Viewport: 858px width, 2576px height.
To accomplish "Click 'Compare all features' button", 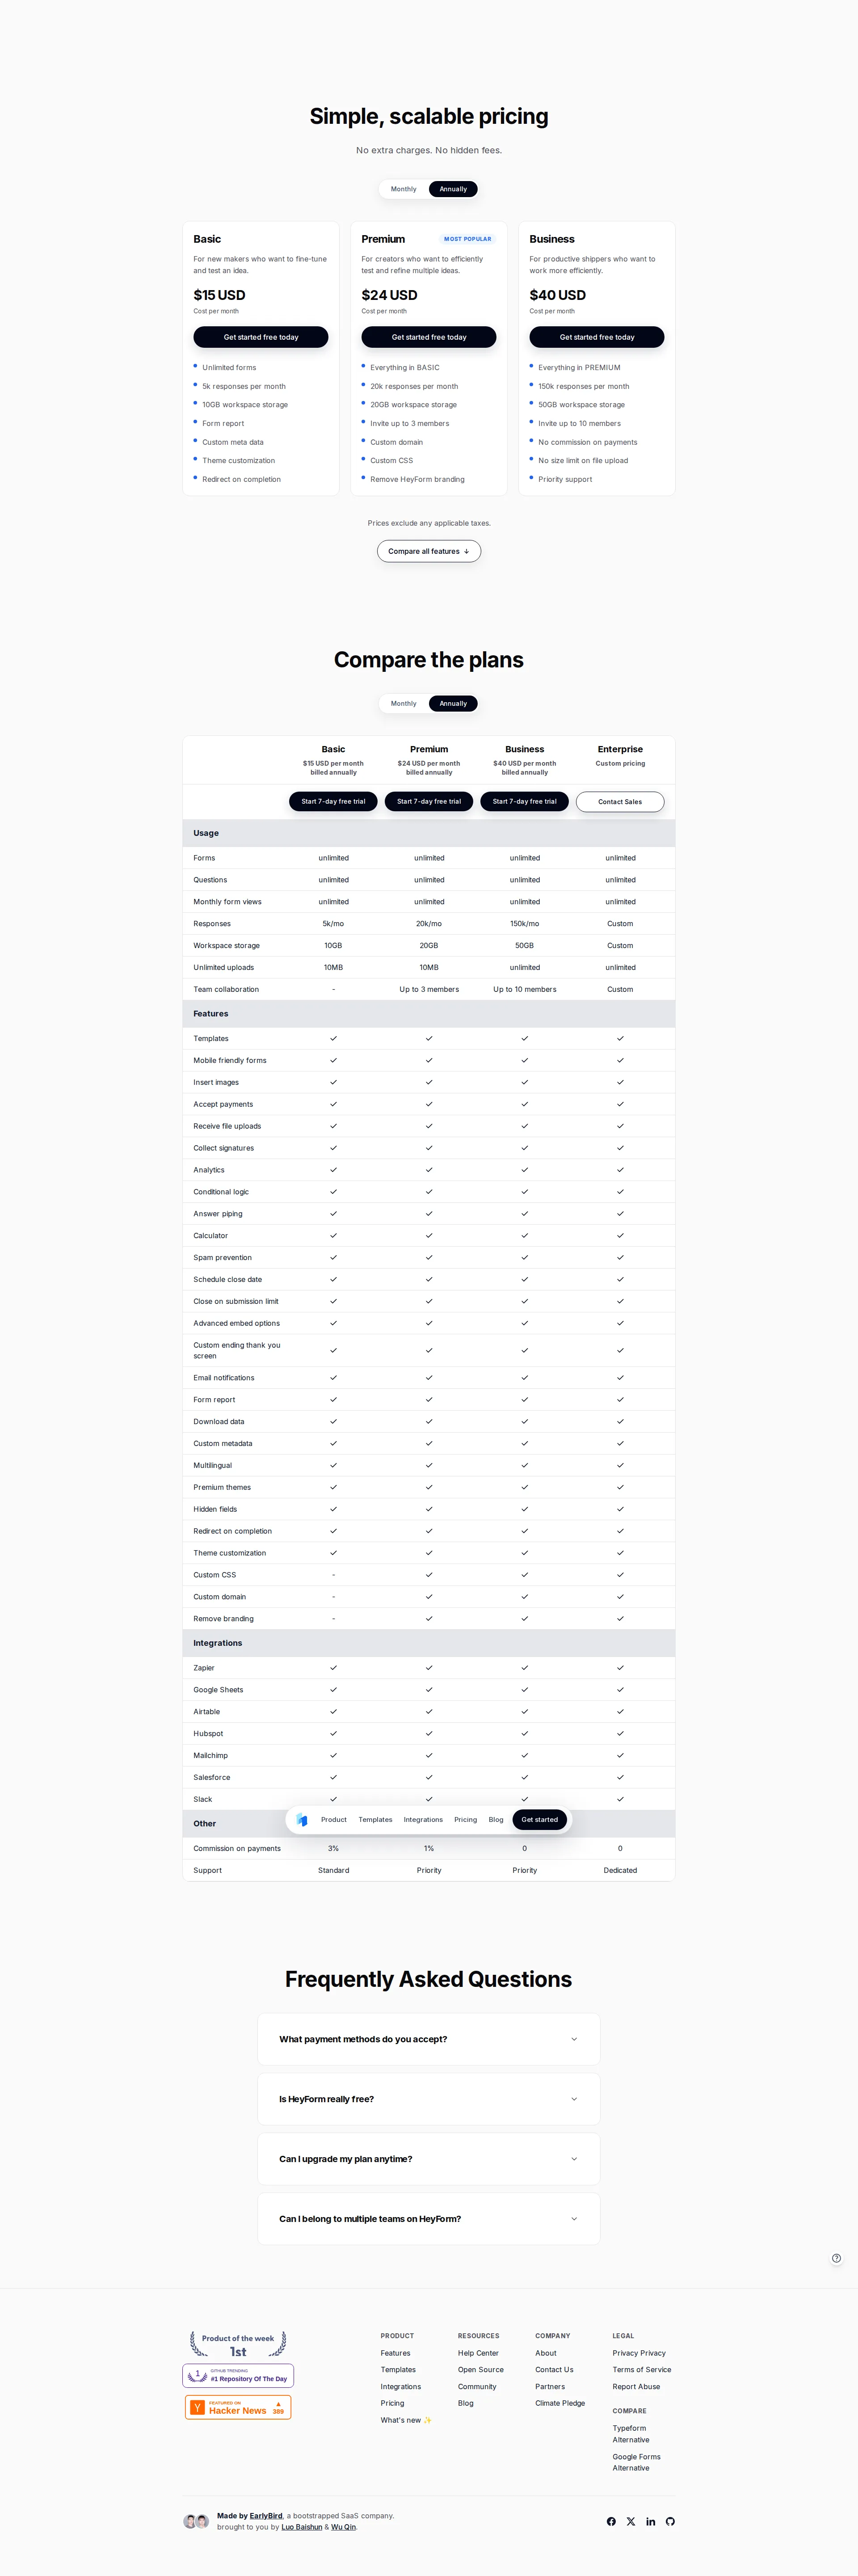I will pos(428,551).
